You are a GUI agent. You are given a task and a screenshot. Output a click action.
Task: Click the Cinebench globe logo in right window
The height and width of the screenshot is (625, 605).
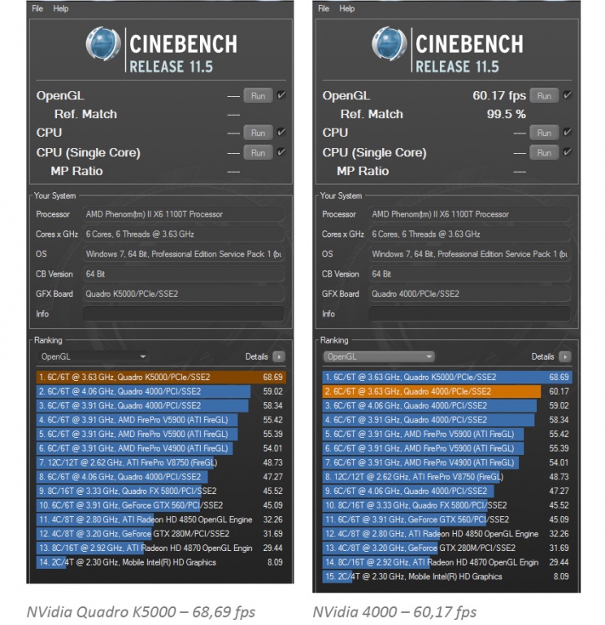tap(390, 44)
